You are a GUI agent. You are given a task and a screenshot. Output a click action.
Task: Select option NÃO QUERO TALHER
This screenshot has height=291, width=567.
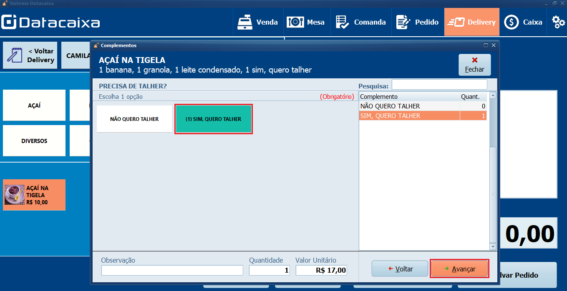click(x=134, y=118)
